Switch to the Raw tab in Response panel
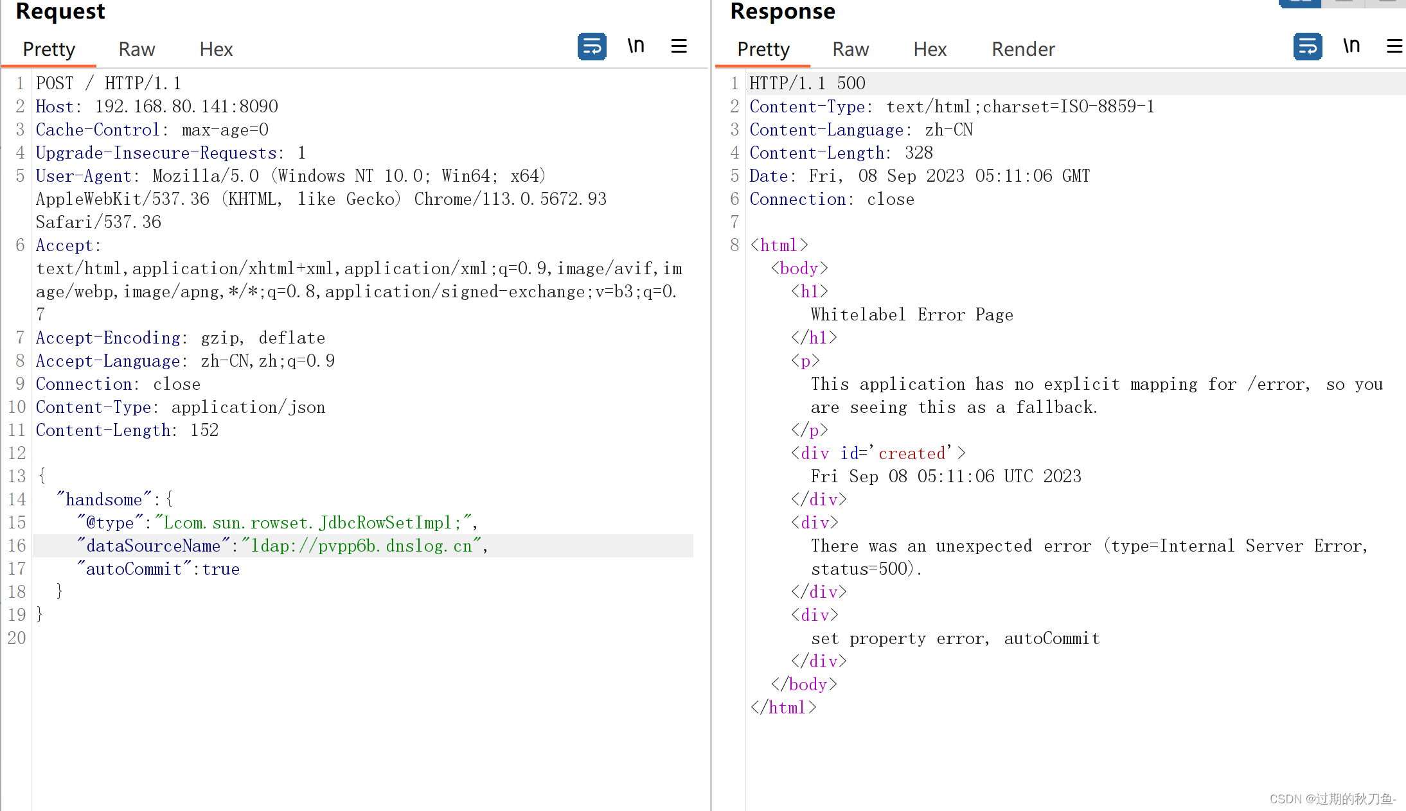The height and width of the screenshot is (811, 1406). (x=851, y=49)
